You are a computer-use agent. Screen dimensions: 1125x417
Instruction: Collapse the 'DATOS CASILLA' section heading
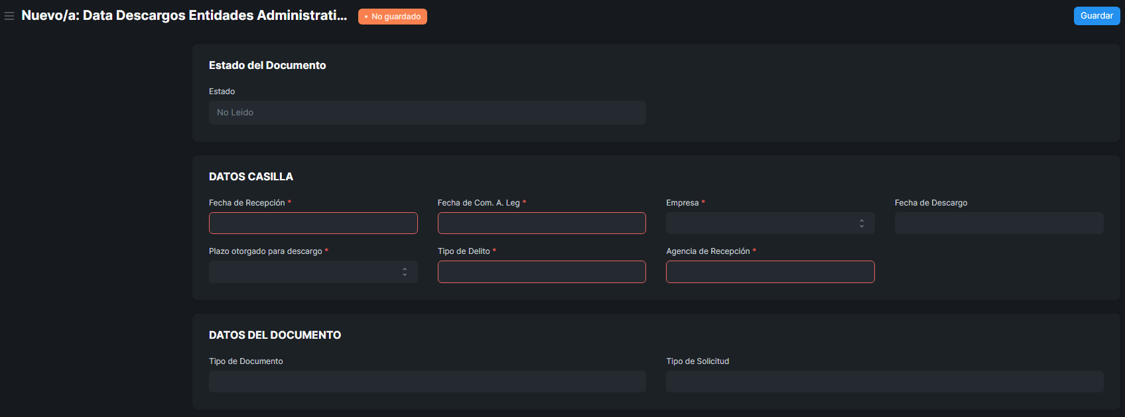tap(251, 176)
